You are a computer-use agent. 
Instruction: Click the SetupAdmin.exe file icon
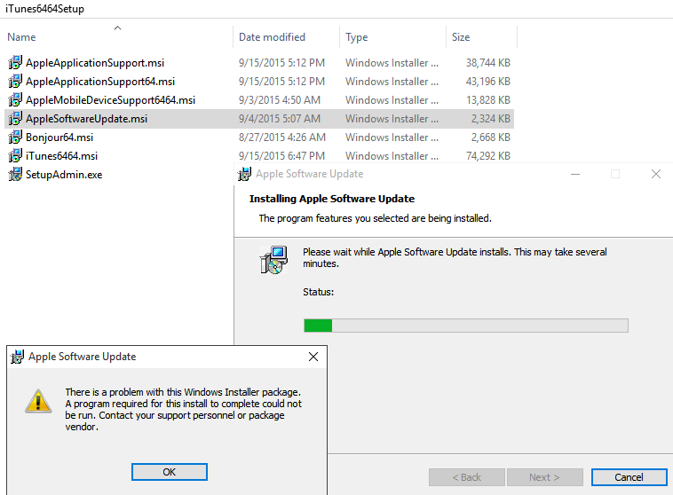(x=15, y=175)
